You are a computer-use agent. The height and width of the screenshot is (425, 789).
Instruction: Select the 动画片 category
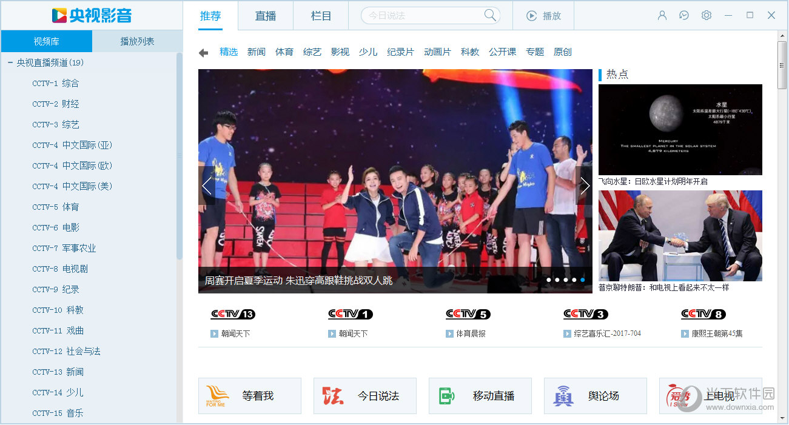pos(437,52)
